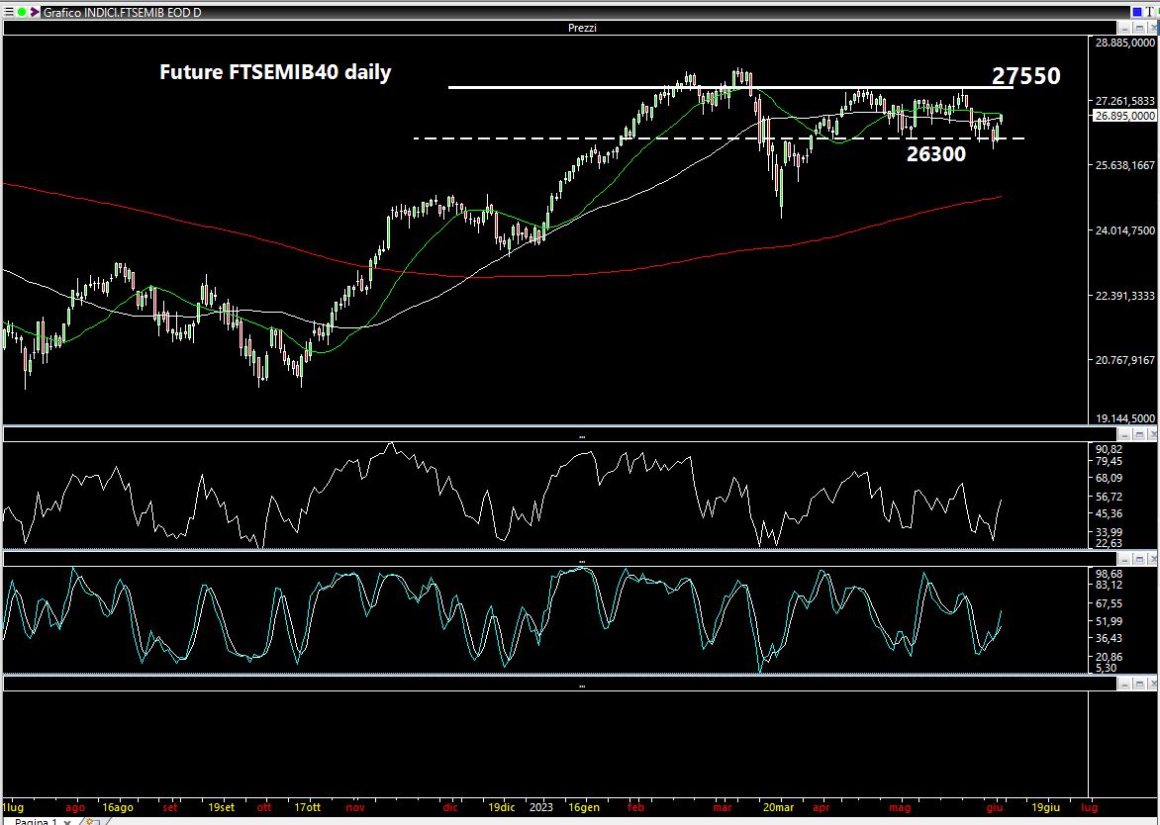Click the new page tab icon next to Pagina 1
This screenshot has height=825, width=1160.
point(92,821)
